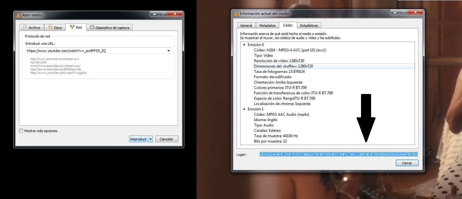The width and height of the screenshot is (462, 199).
Task: Open the General tab
Action: pos(246,26)
